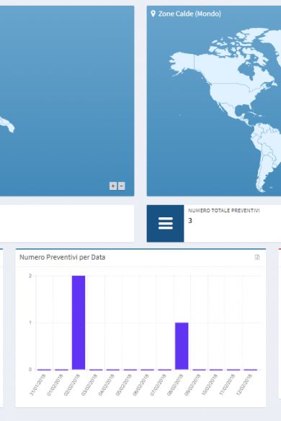Select the 02/02/2018 bar in chart

point(79,322)
